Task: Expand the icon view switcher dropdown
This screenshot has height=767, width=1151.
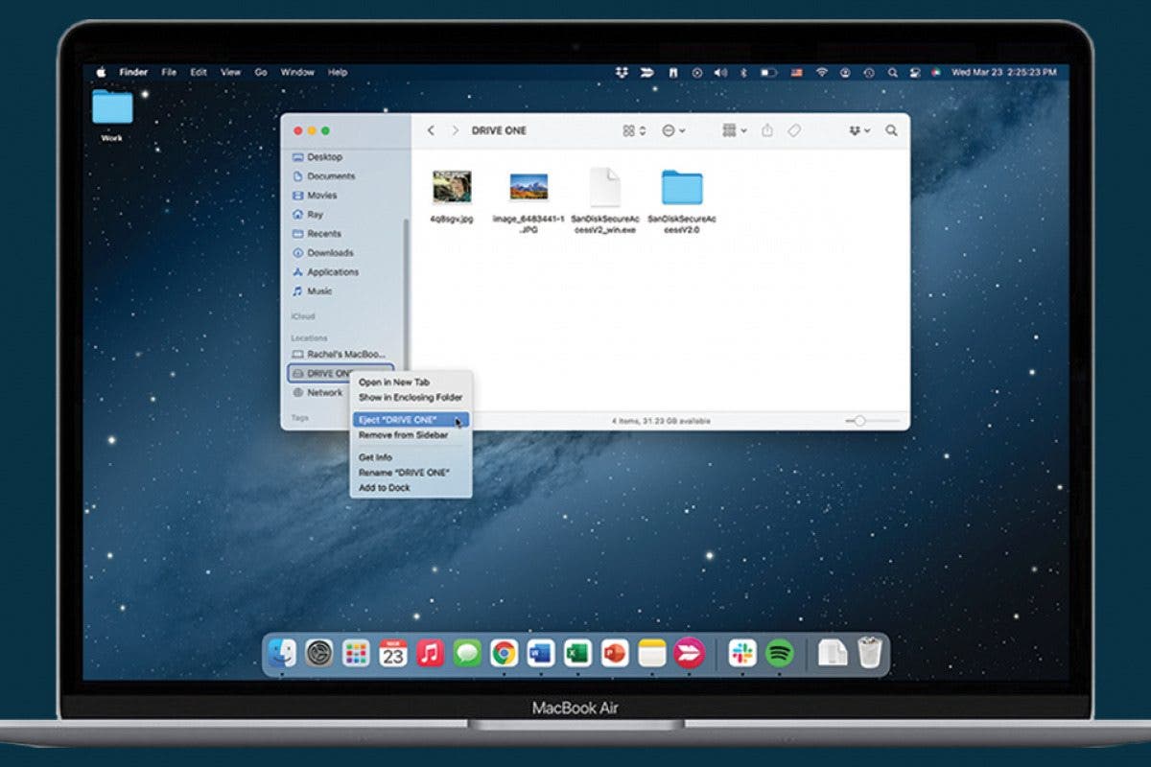Action: [634, 130]
